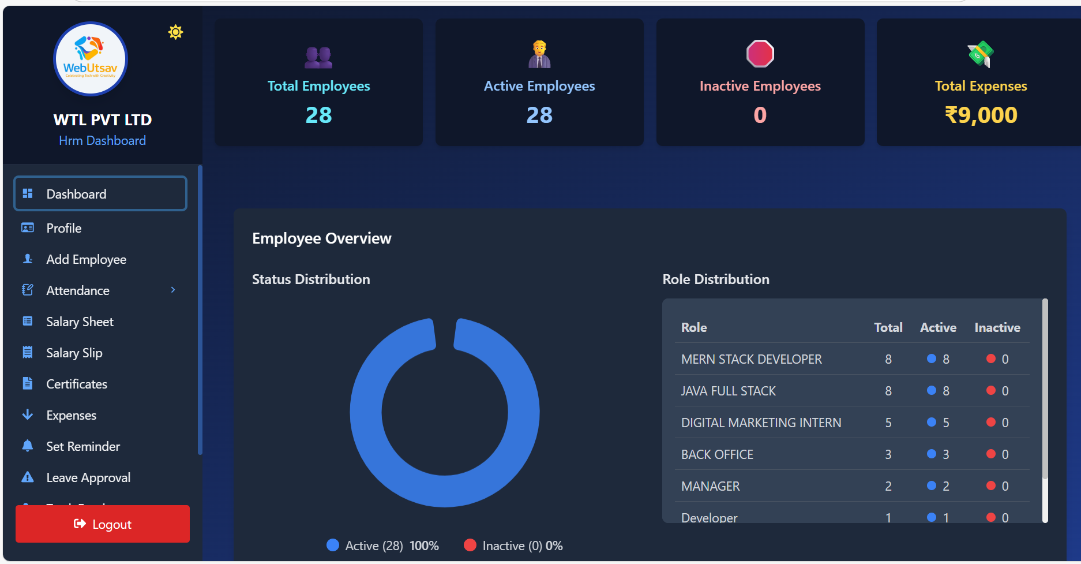Expand the Attendance submenu chevron
This screenshot has height=564, width=1081.
pos(173,290)
